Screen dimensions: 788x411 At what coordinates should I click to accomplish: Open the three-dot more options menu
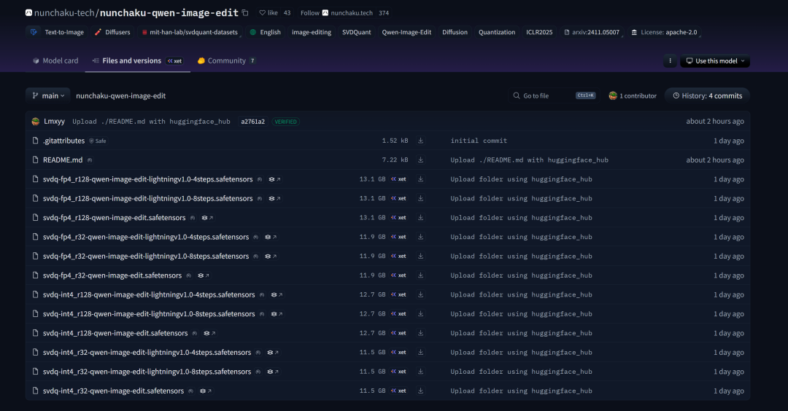[x=670, y=60]
